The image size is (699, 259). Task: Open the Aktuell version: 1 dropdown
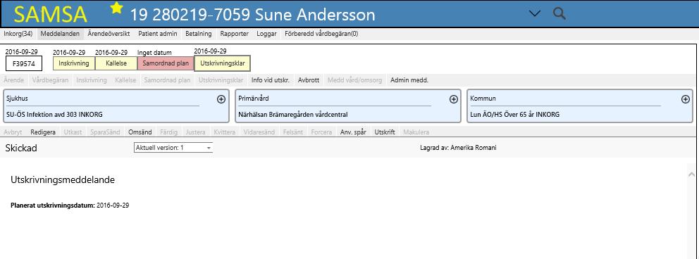[173, 148]
